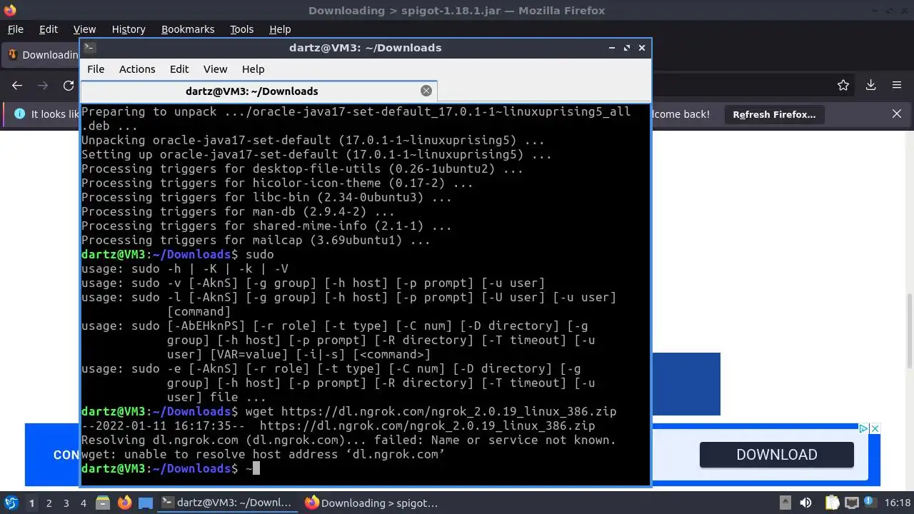Open Firefox downloads panel arrow icon
This screenshot has height=514, width=914.
(870, 85)
